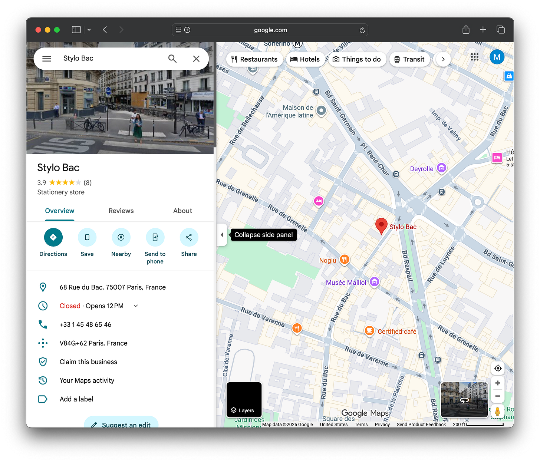
Task: Select Maison de l'Amérique latine marker
Action: 321,110
